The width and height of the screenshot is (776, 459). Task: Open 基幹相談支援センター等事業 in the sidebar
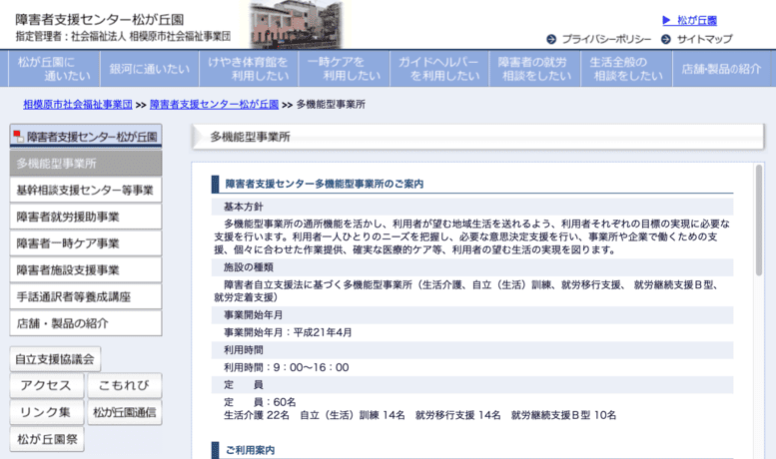coord(86,190)
